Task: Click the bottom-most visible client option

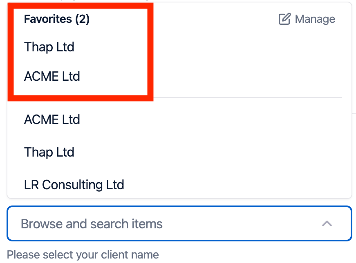Action: [74, 185]
